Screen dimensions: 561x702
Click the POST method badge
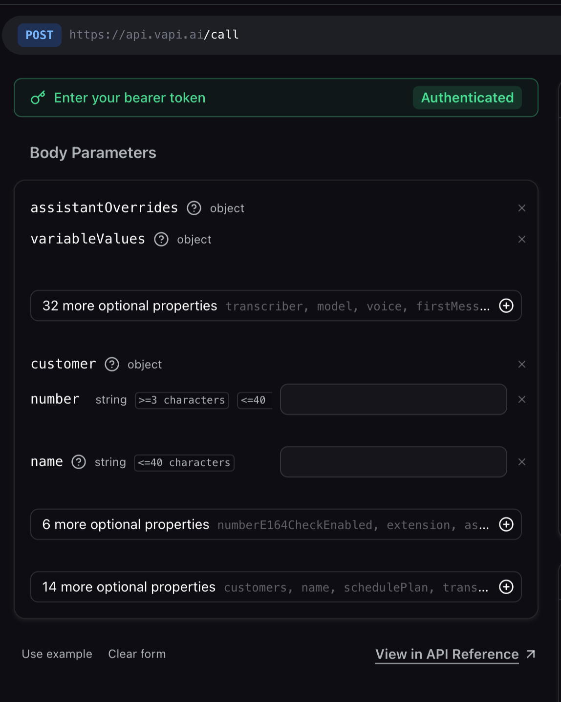(40, 35)
